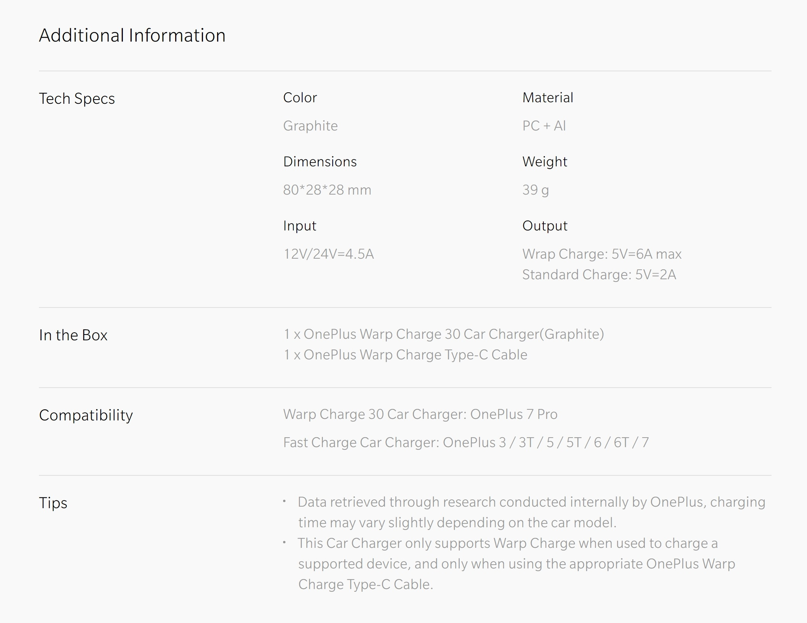807x623 pixels.
Task: Click the Weight spec label
Action: tap(544, 162)
